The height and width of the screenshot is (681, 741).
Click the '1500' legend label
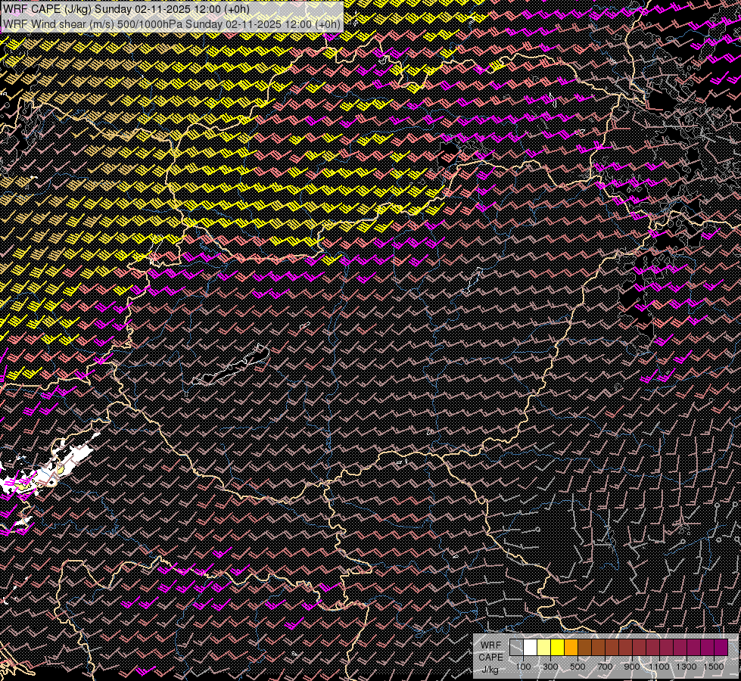pos(714,667)
